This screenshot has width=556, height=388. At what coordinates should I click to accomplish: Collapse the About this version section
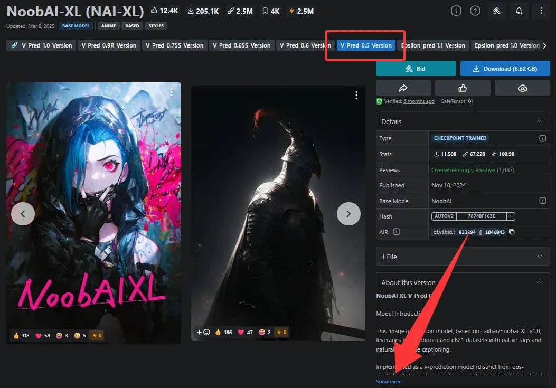[539, 282]
